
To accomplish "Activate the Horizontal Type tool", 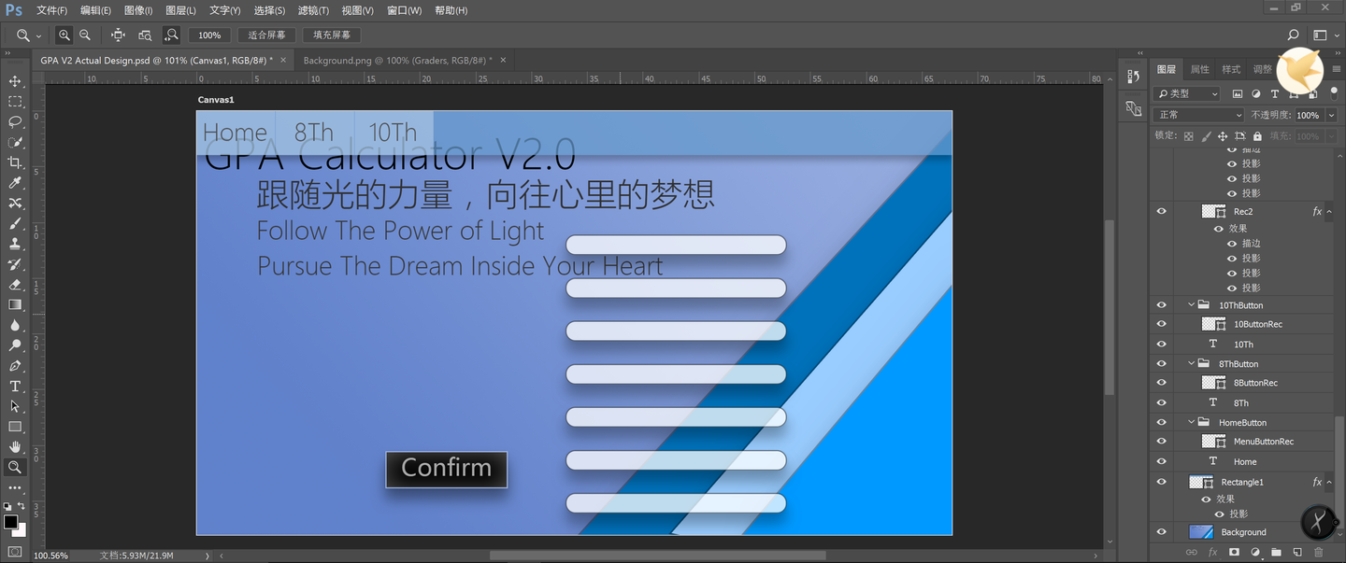I will pyautogui.click(x=15, y=386).
